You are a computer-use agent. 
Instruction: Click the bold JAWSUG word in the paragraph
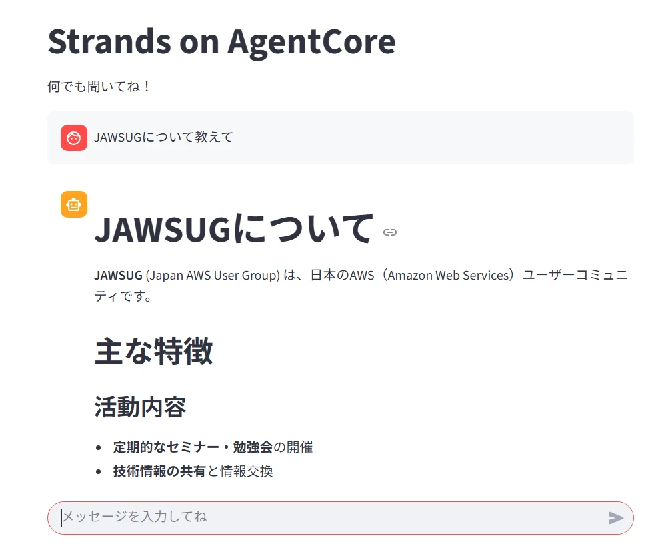[x=118, y=276]
